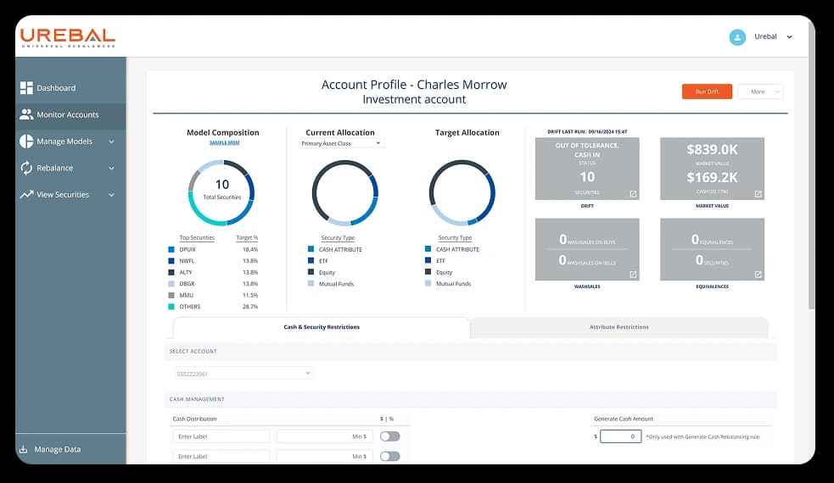Click the ALTY security row
Screen dimensions: 834x483
tap(213, 272)
